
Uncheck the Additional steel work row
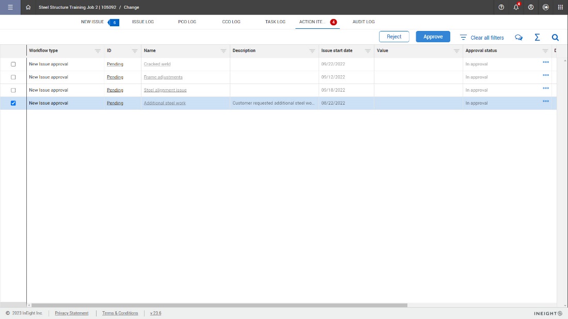pyautogui.click(x=13, y=103)
